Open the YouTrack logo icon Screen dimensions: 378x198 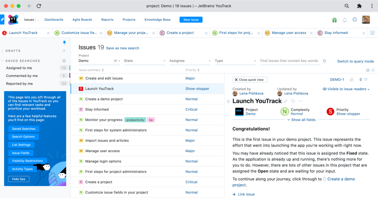(13, 19)
